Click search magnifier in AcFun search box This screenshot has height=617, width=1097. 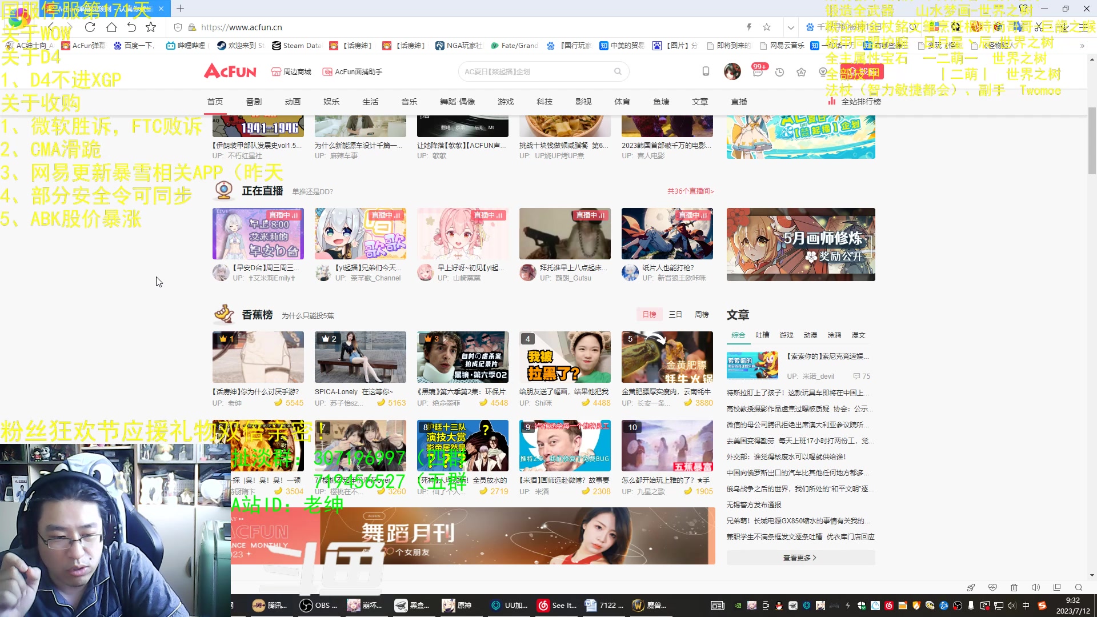pyautogui.click(x=618, y=71)
